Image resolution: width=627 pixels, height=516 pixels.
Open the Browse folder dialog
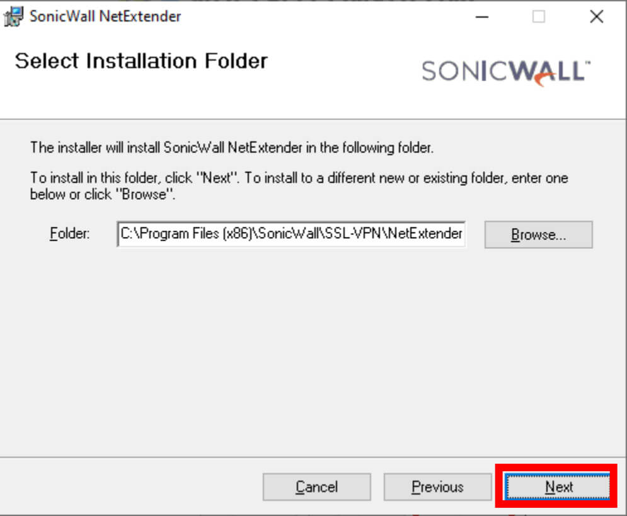[538, 234]
